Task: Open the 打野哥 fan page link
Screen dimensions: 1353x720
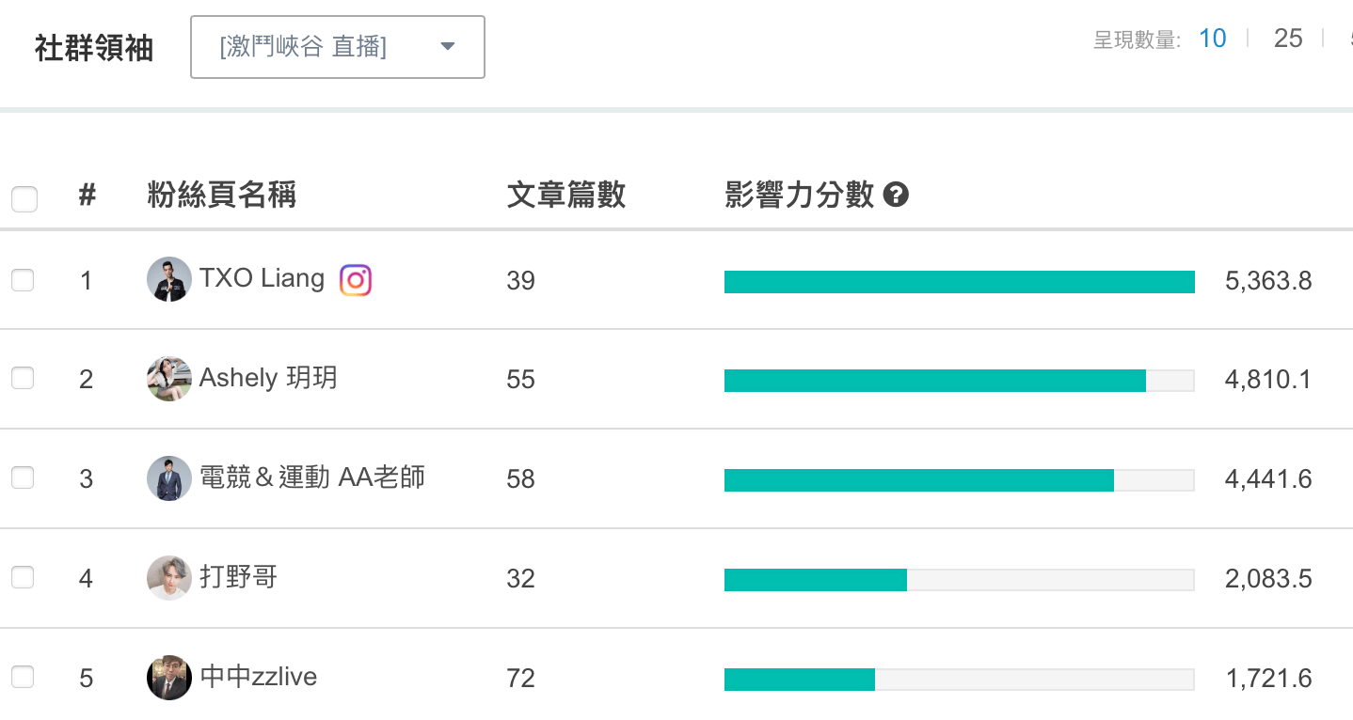Action: click(239, 576)
